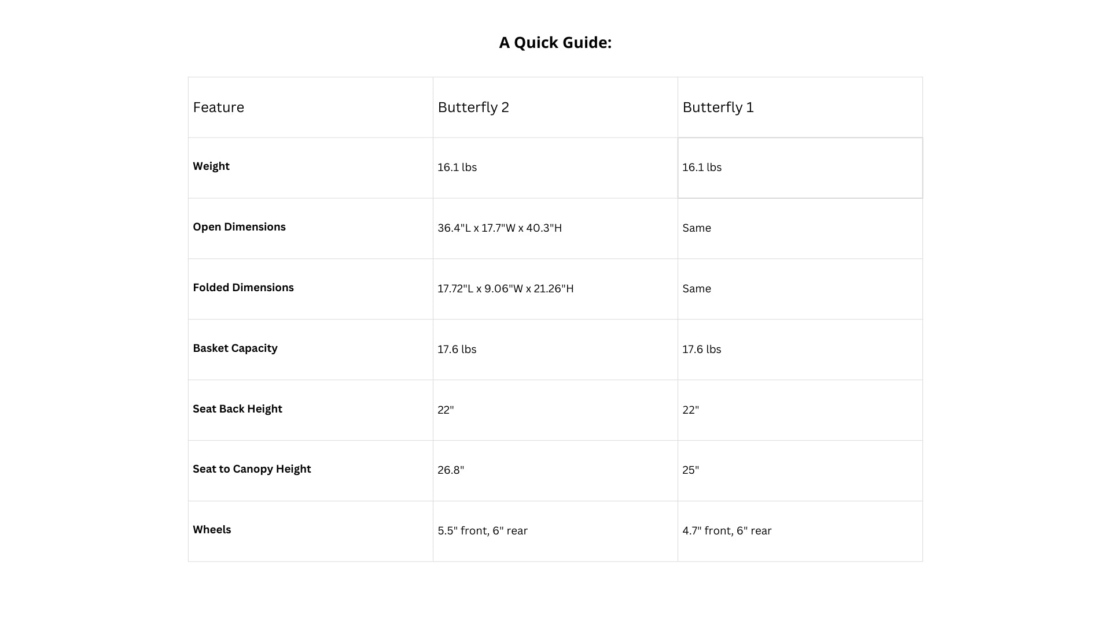This screenshot has height=624, width=1111.
Task: Select the Basket Capacity row label
Action: [235, 348]
